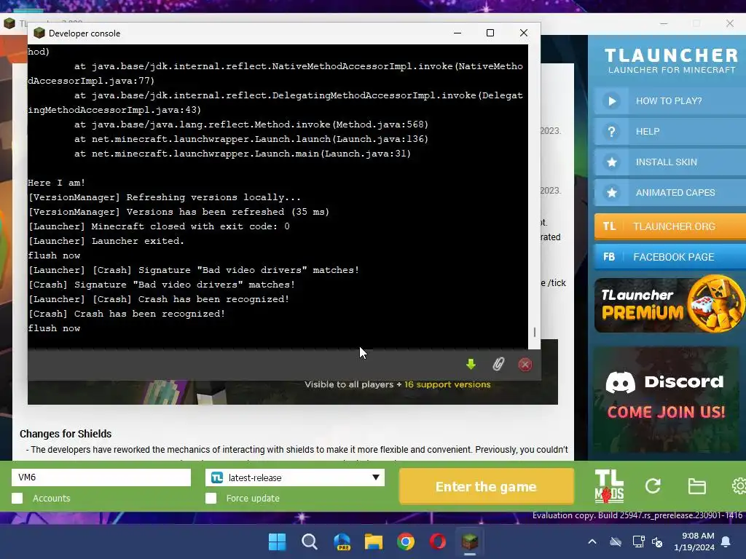Screen dimensions: 746x559
Task: Open HOW TO PLAY? menu item
Action: pyautogui.click(x=670, y=100)
